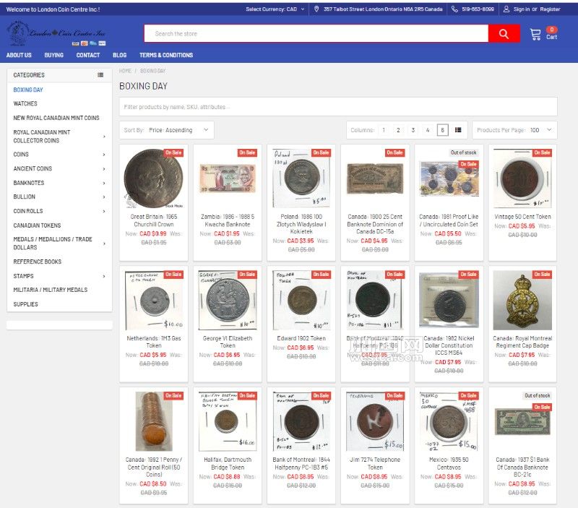Switch to list view layout icon
This screenshot has height=508, width=578.
(458, 130)
